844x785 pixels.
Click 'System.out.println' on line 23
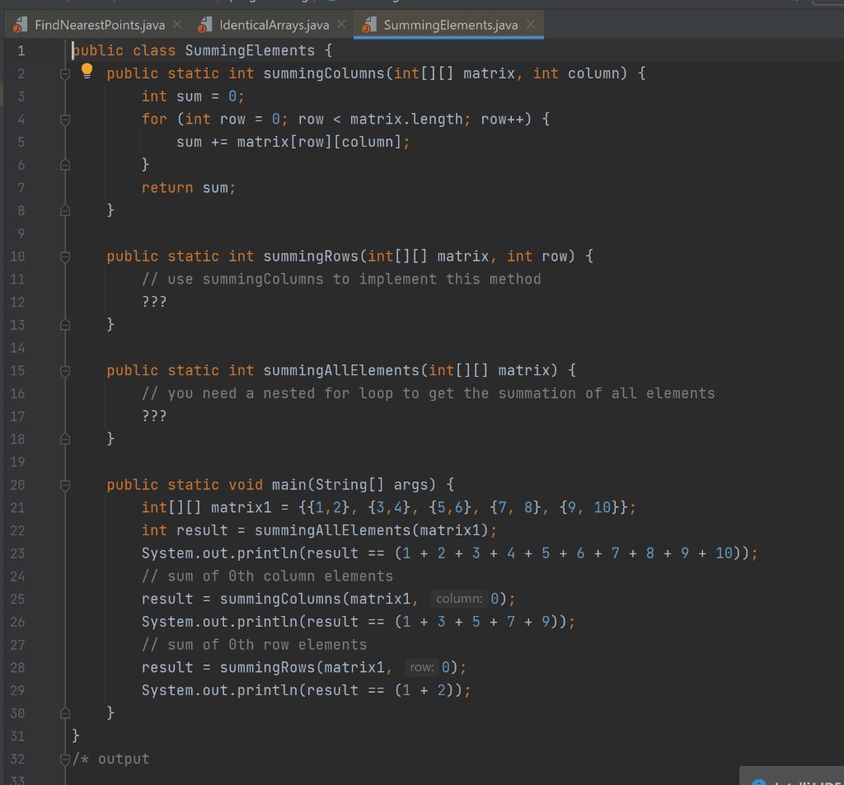[219, 553]
